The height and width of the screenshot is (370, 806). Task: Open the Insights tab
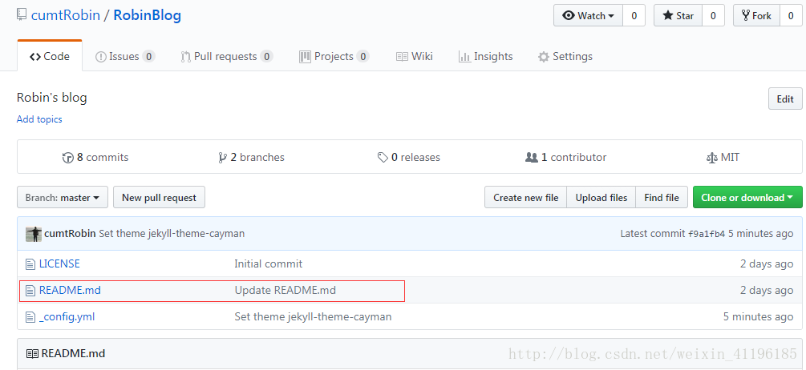point(486,56)
